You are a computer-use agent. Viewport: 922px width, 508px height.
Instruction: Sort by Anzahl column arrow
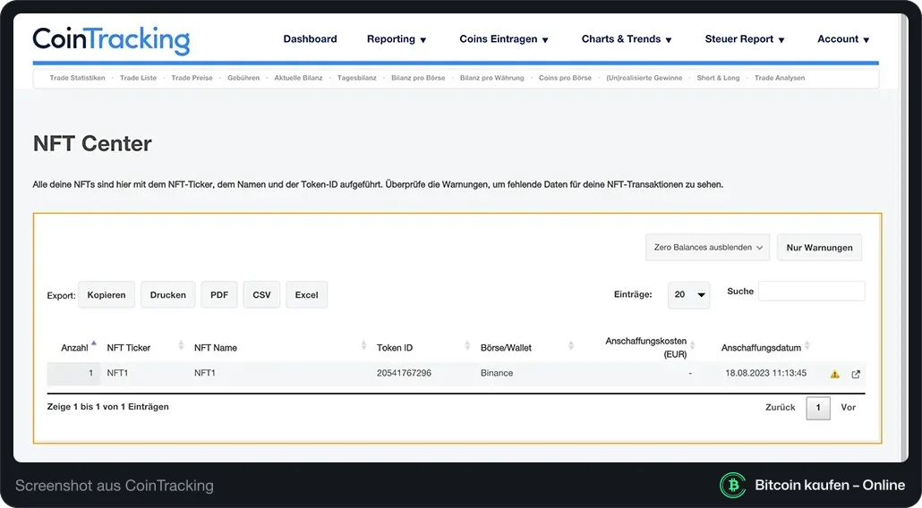pos(93,344)
